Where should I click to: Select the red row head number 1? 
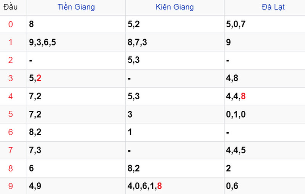[x=11, y=42]
